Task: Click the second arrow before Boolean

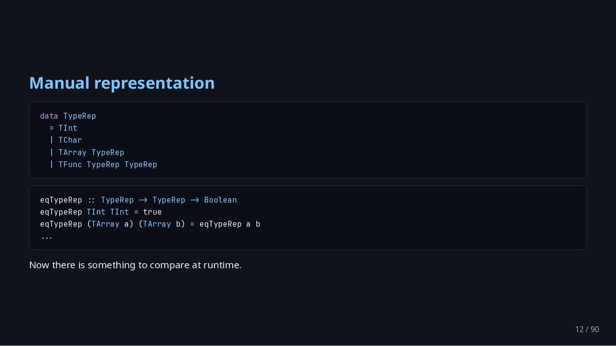Action: pyautogui.click(x=195, y=200)
